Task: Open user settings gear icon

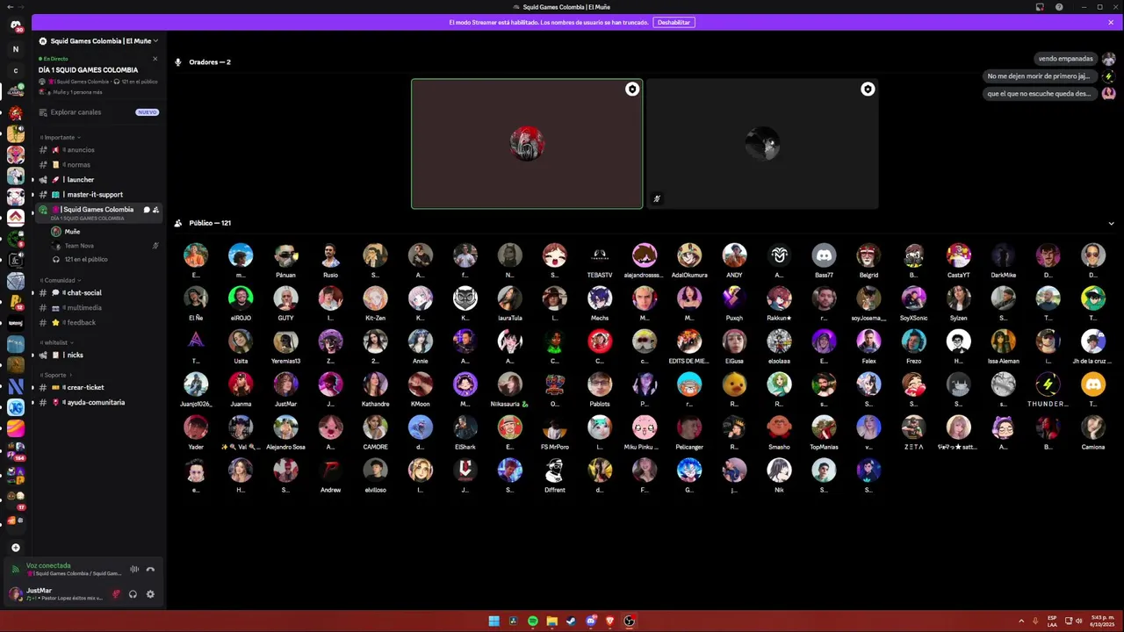Action: coord(150,594)
